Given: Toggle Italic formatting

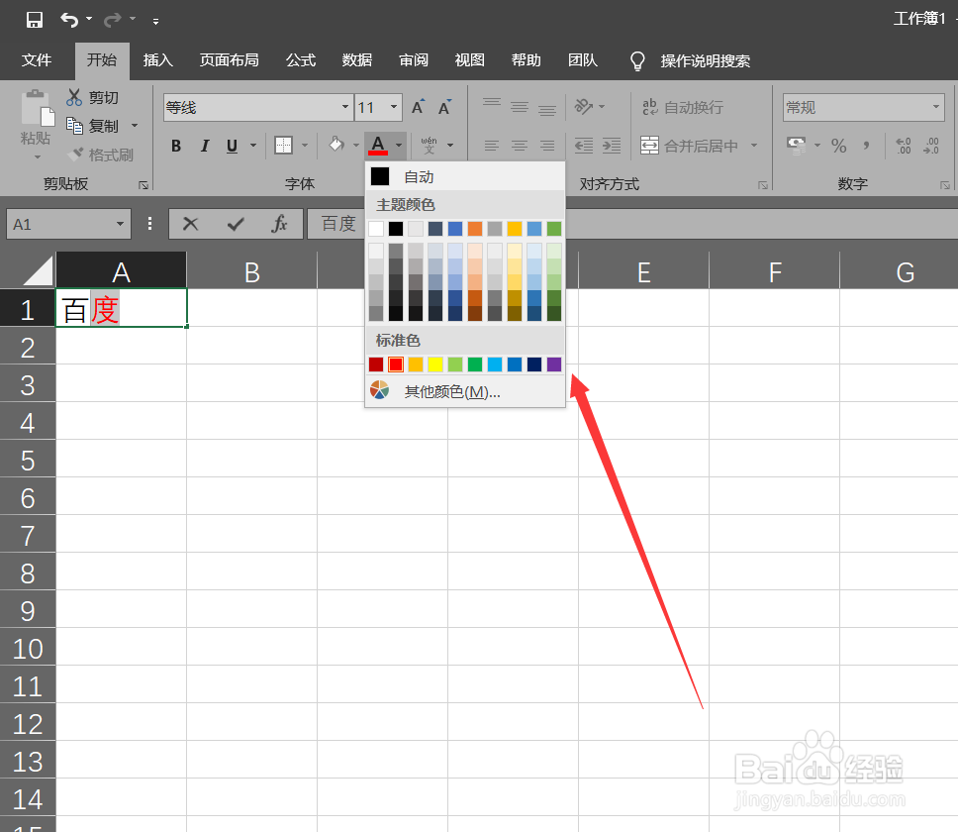Looking at the screenshot, I should 205,146.
